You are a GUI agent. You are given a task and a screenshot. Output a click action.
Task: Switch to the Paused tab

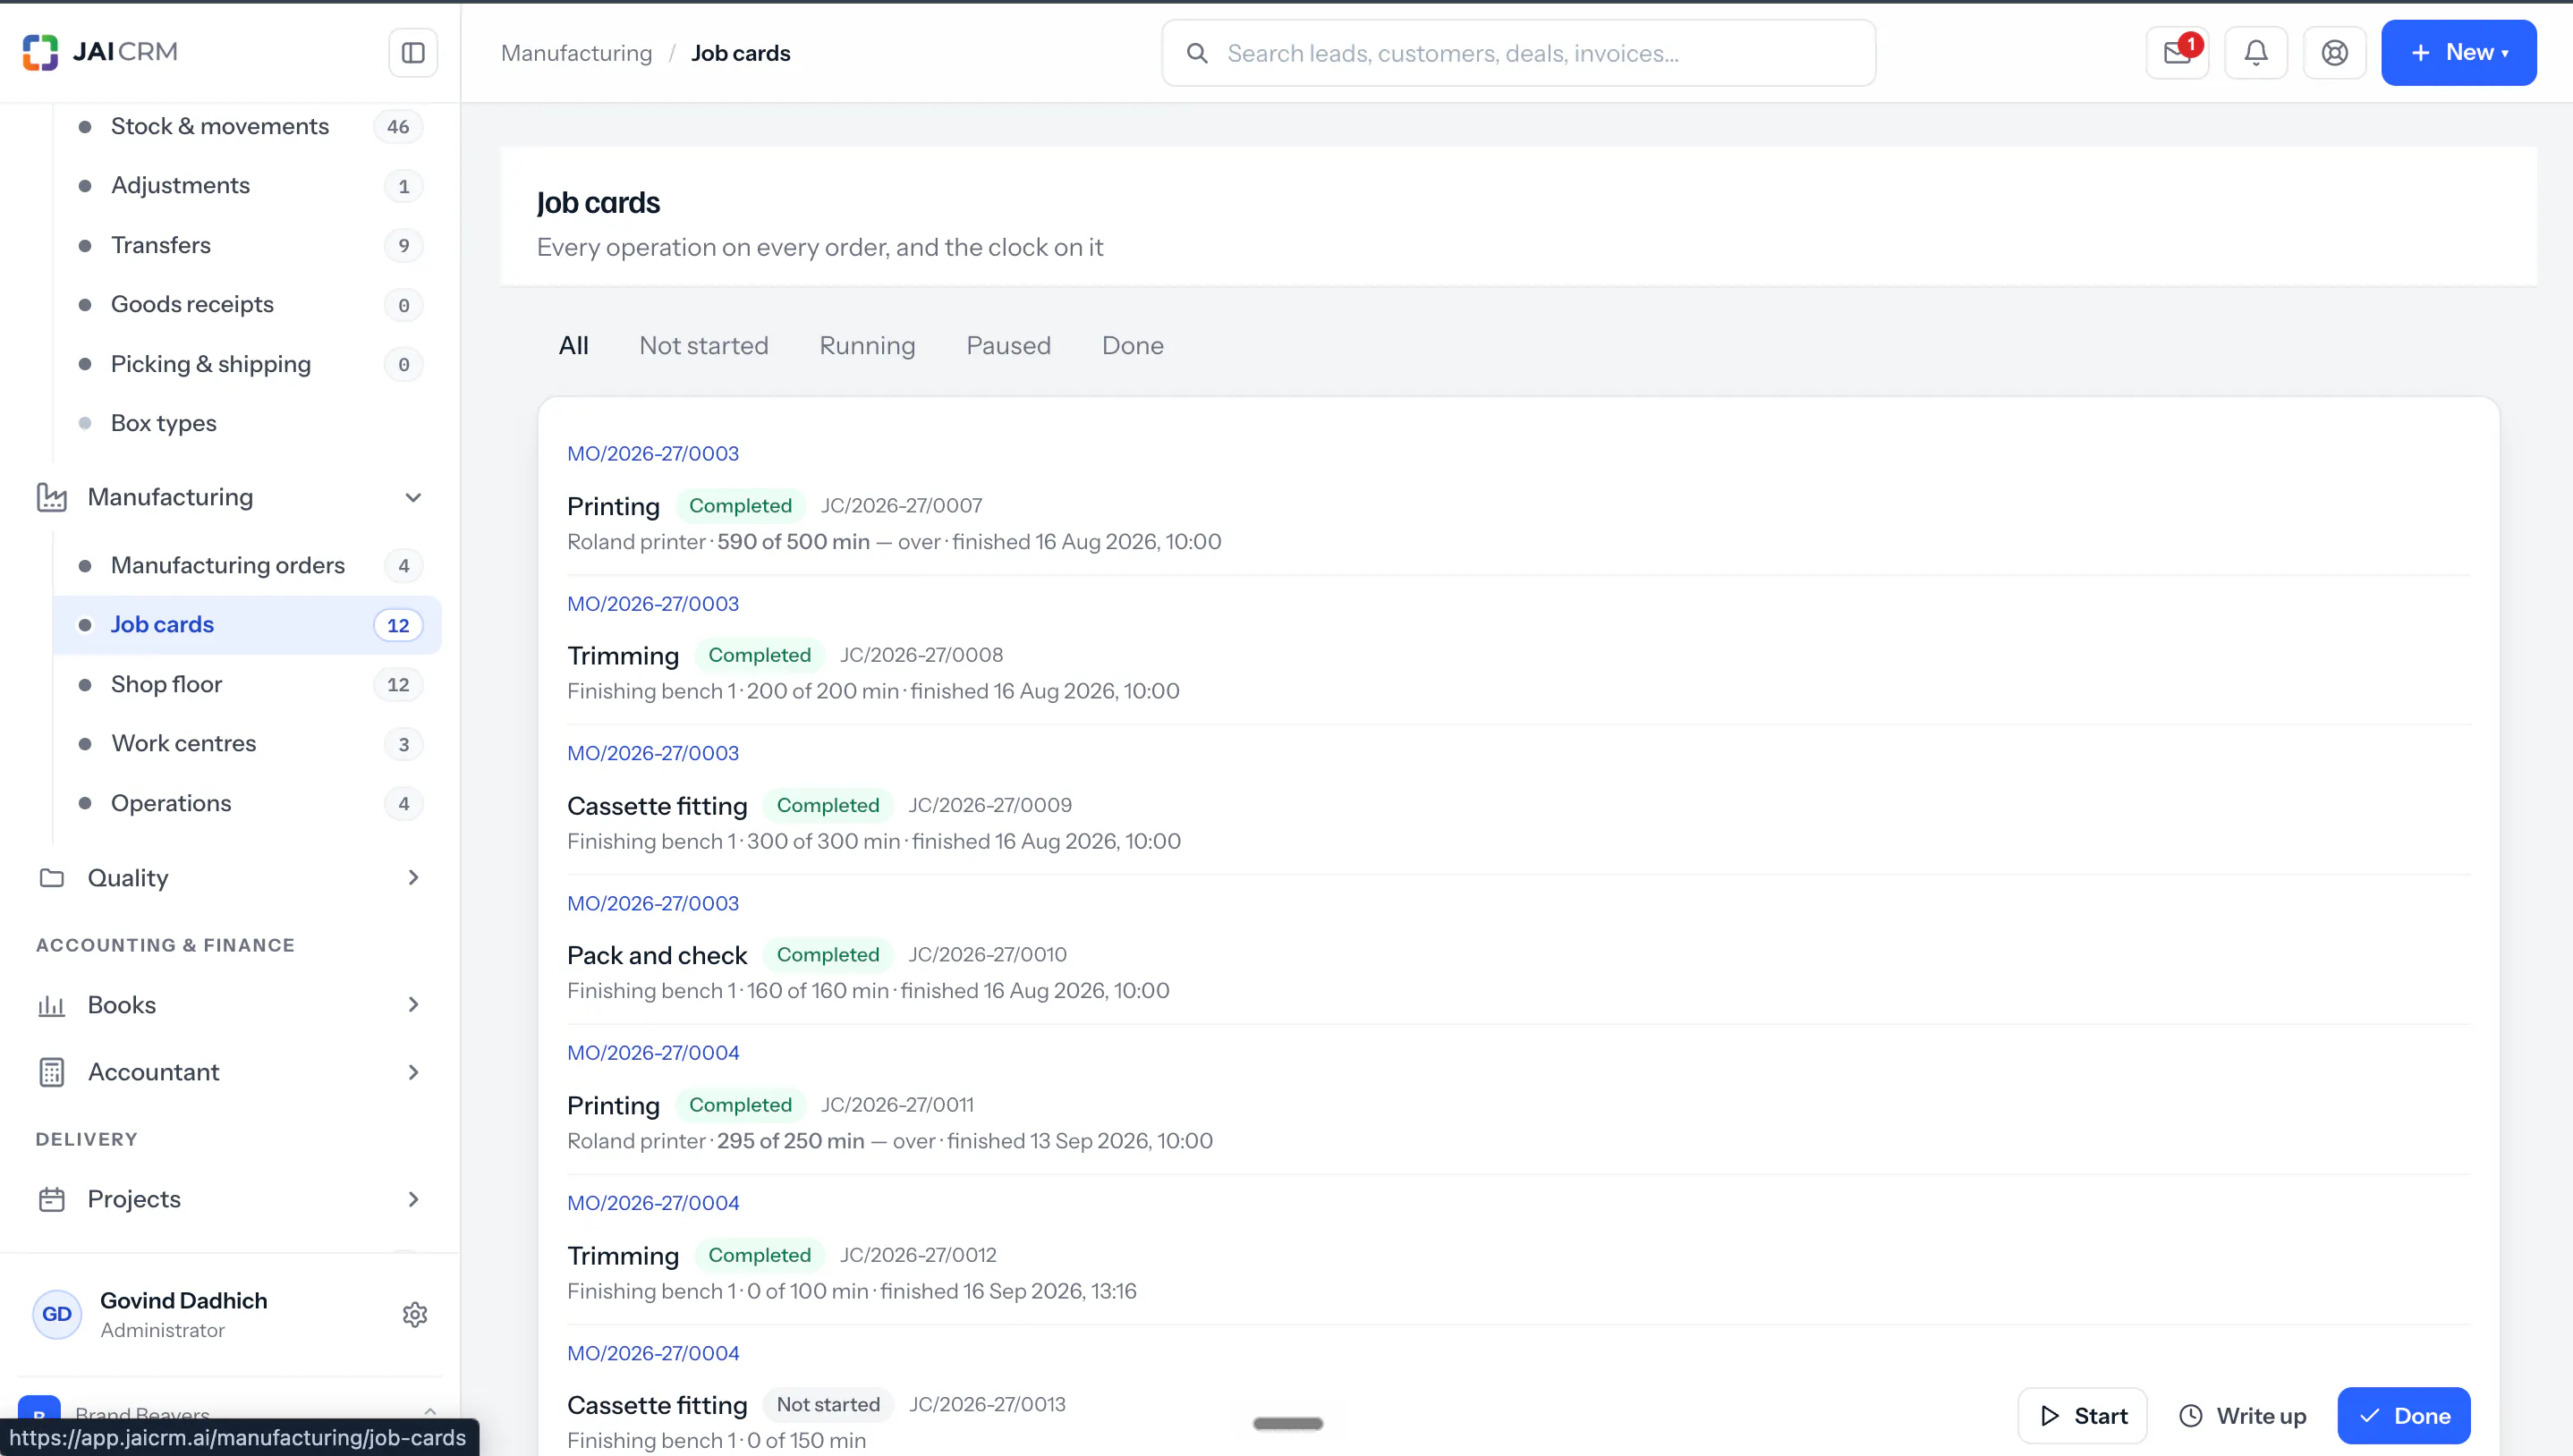(x=1008, y=346)
